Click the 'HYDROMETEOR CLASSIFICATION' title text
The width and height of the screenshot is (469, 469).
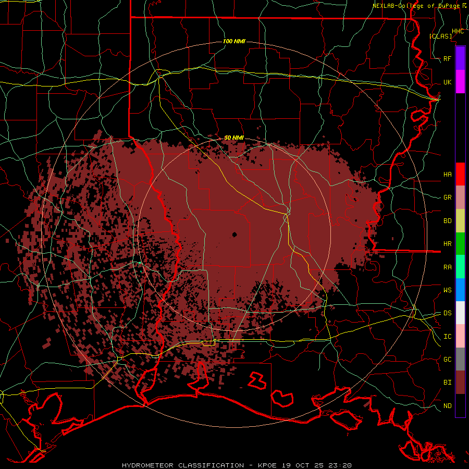point(183,465)
